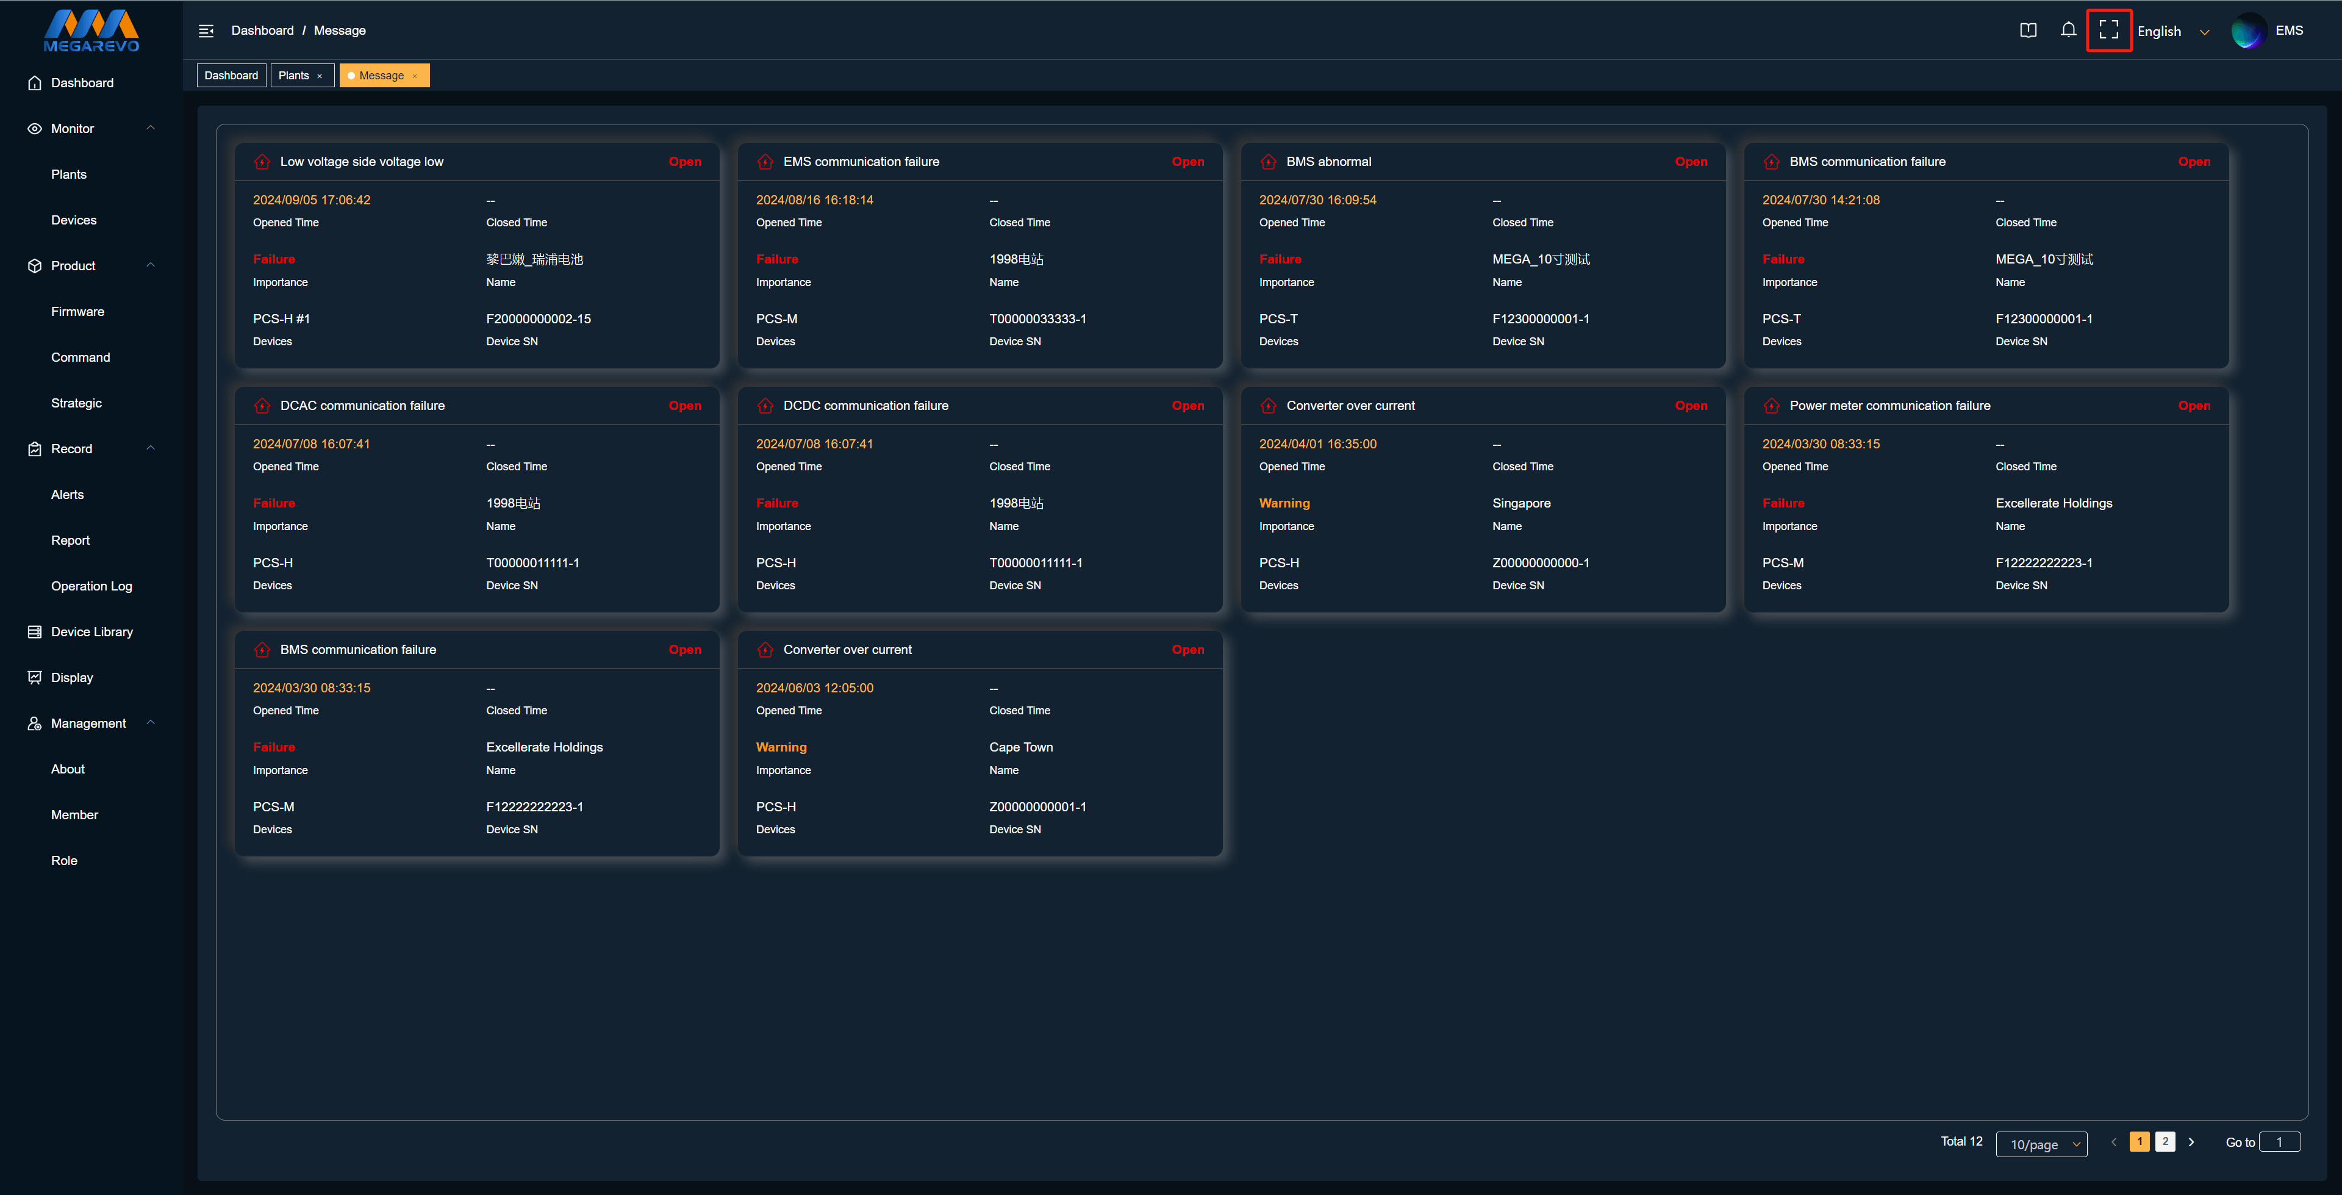
Task: Open the English language dropdown
Action: pyautogui.click(x=2173, y=31)
